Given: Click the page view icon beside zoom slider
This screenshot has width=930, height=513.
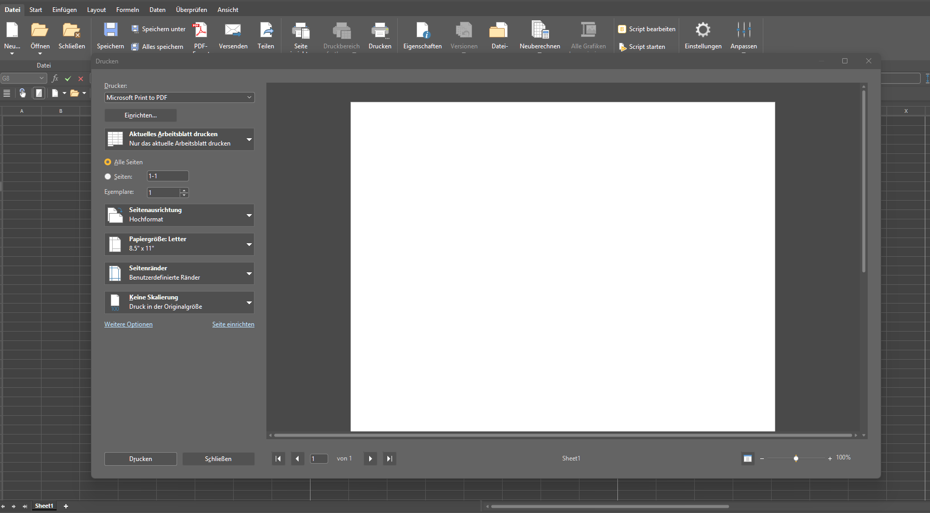Looking at the screenshot, I should [x=747, y=458].
